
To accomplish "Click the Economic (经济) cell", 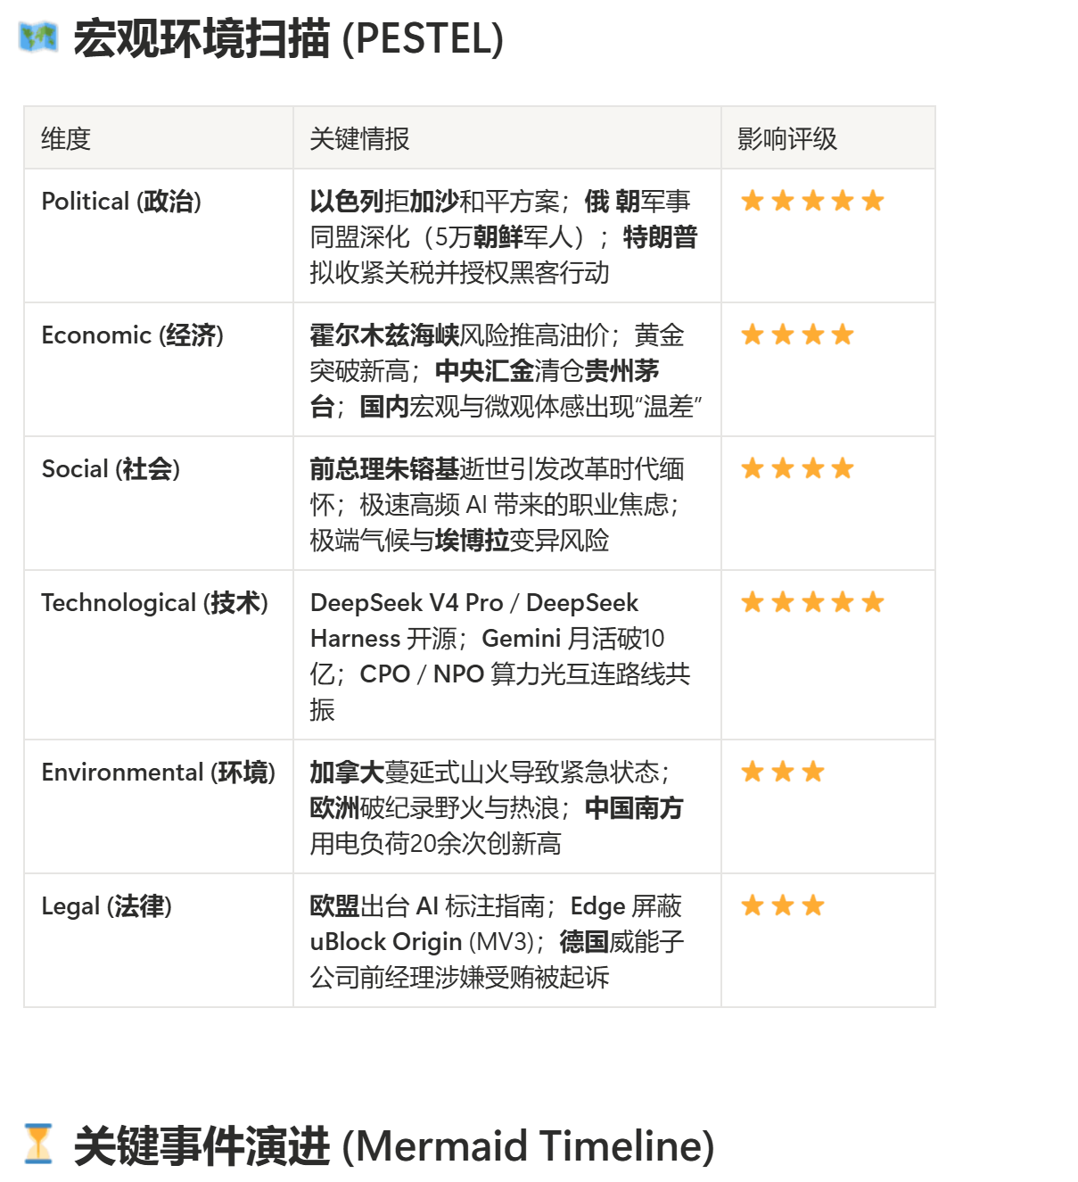I will [159, 369].
